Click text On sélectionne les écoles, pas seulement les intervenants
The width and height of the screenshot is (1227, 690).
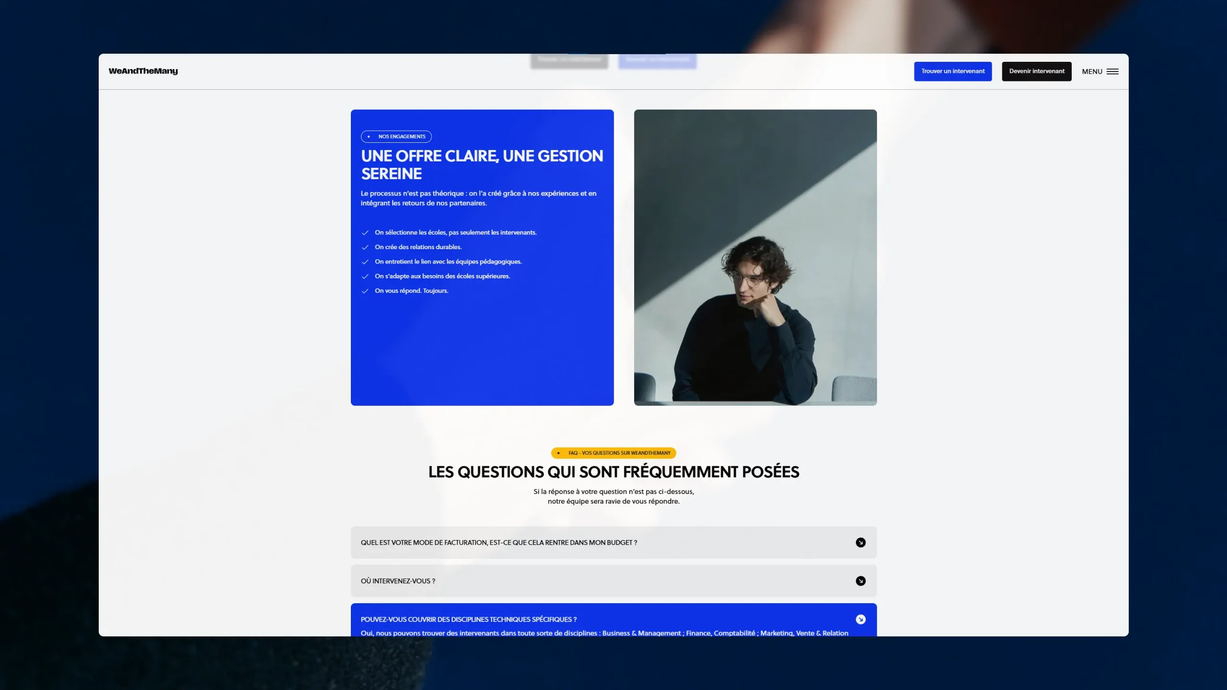(x=456, y=232)
